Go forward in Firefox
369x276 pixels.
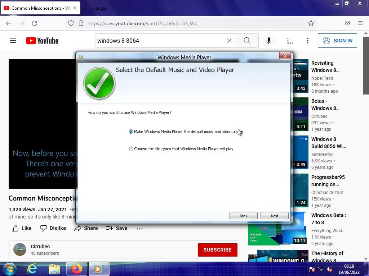(22, 23)
